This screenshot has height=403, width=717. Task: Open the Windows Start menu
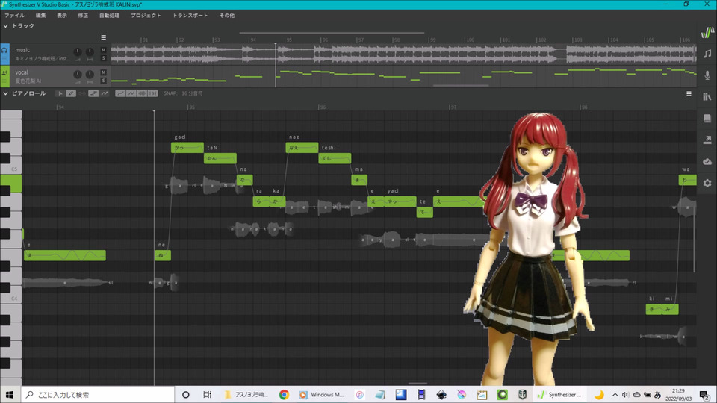coord(10,394)
